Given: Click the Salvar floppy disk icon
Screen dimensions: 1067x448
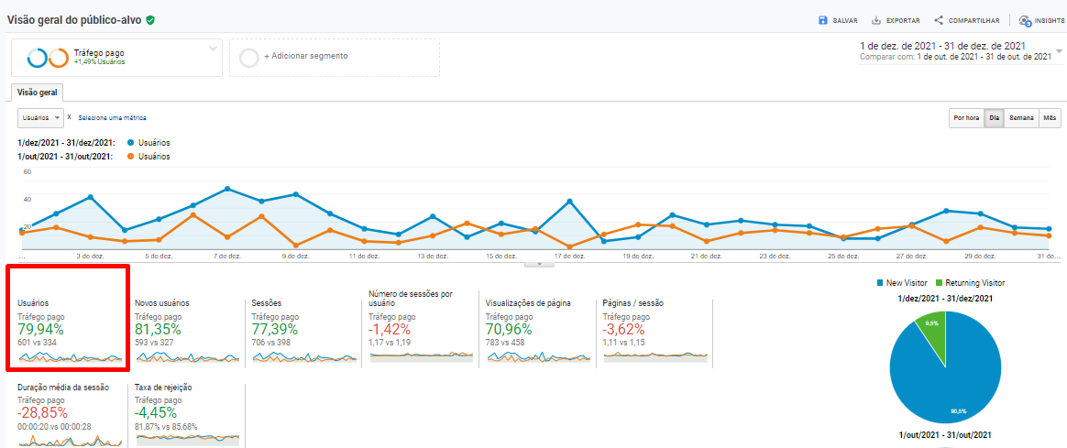Looking at the screenshot, I should point(823,20).
